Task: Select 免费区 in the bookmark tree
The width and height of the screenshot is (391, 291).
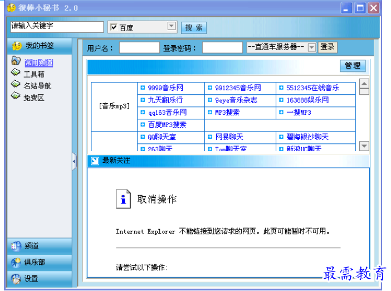Action: tap(34, 98)
